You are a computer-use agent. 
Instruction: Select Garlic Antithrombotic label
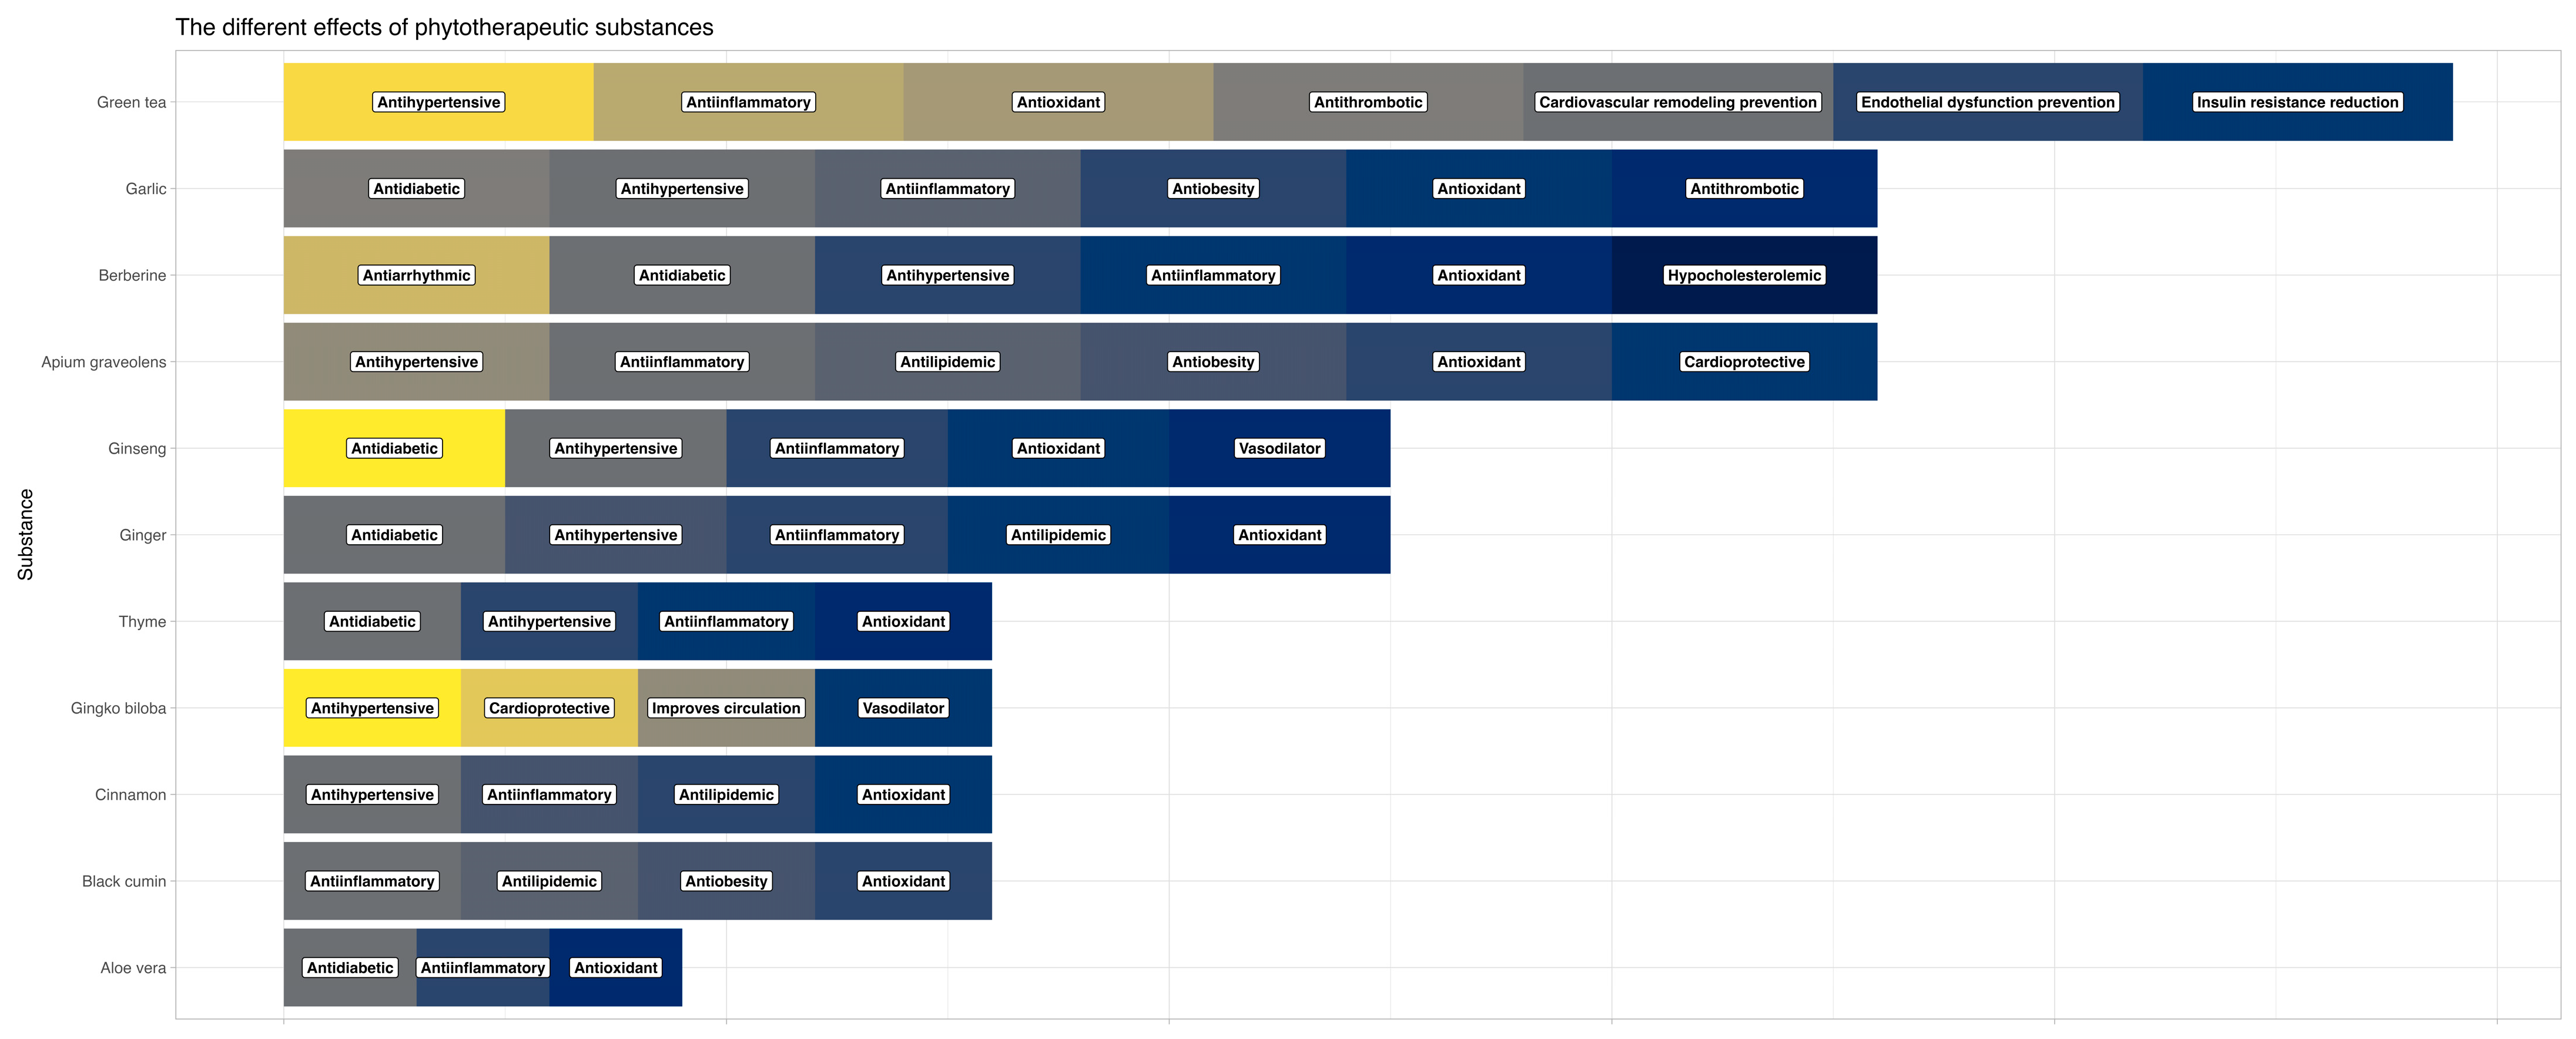tap(1744, 189)
